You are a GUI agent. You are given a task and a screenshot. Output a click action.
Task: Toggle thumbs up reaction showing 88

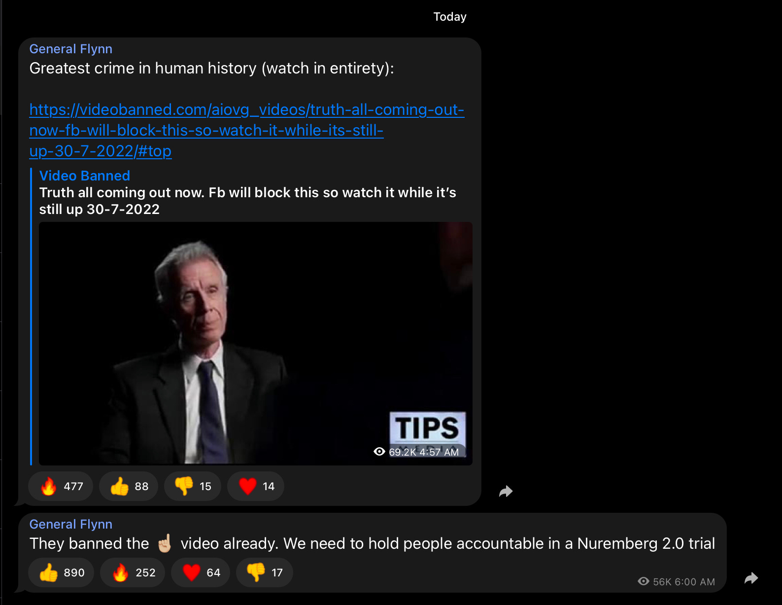129,486
